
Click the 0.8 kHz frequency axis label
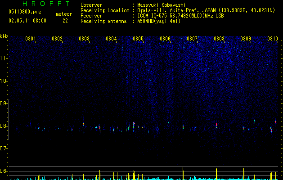coord(4,126)
